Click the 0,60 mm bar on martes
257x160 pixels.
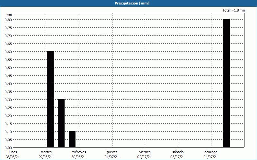50,99
